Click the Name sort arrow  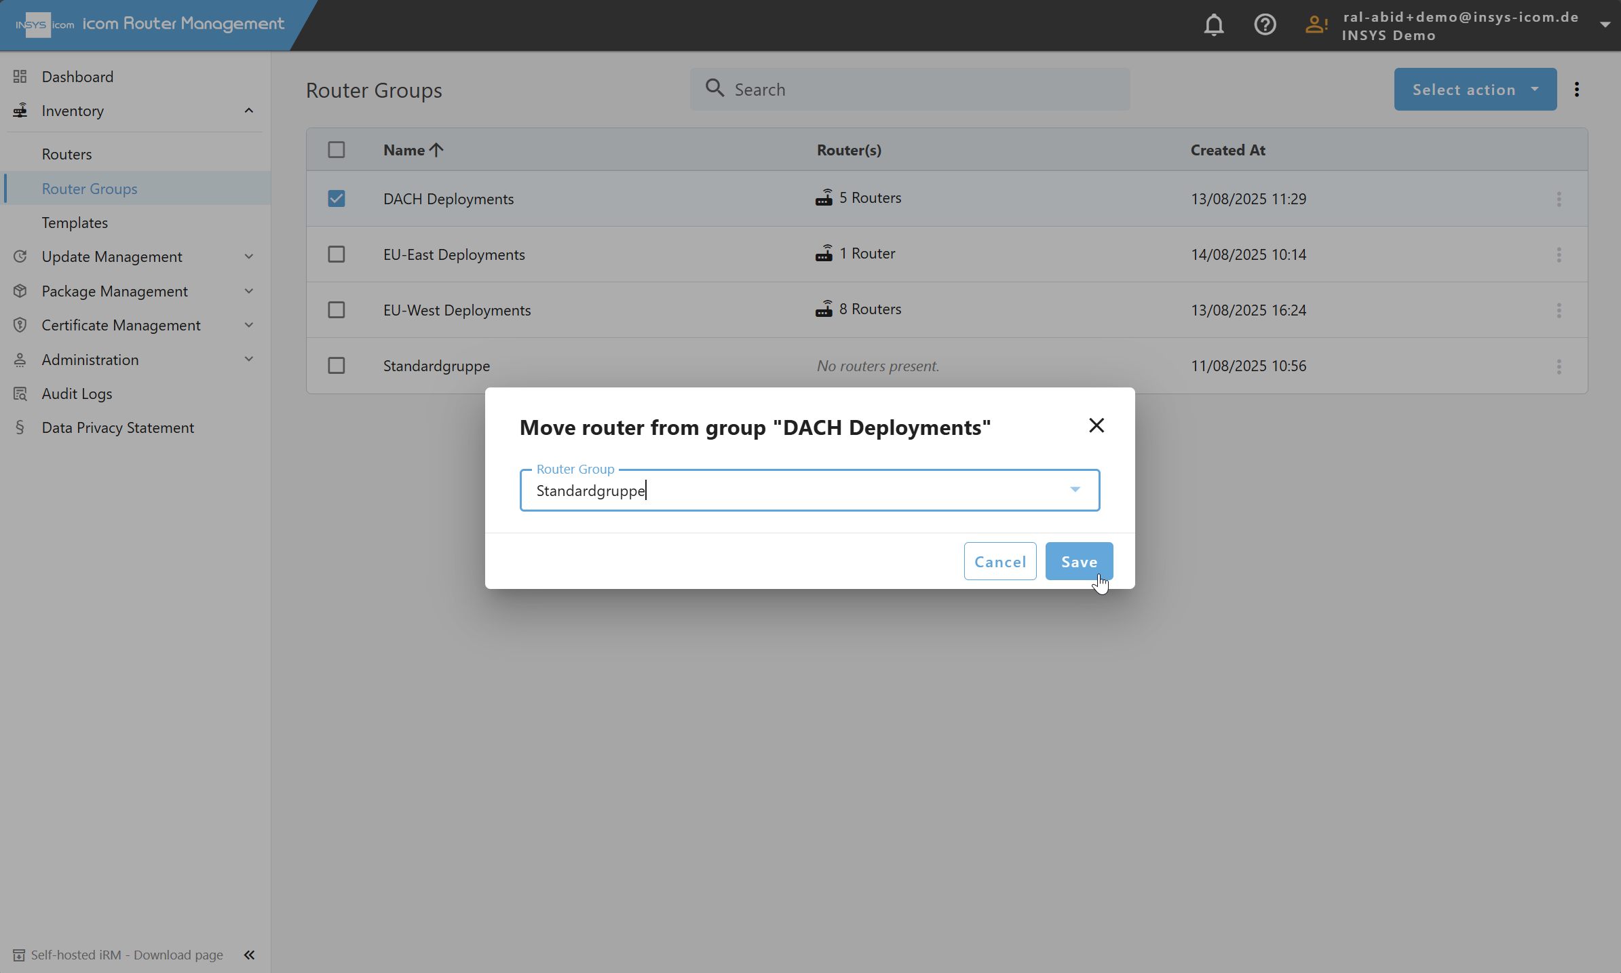point(436,150)
